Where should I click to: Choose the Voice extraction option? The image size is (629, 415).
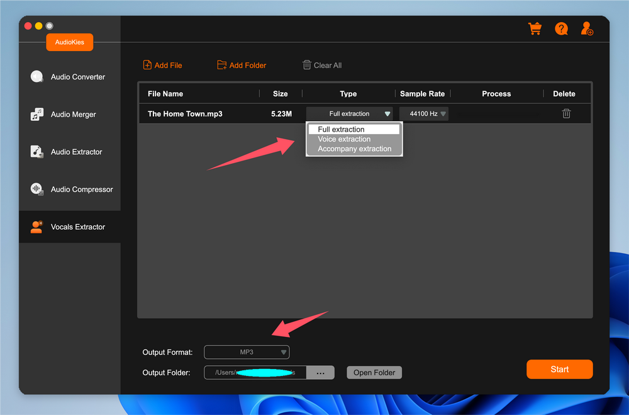[344, 139]
